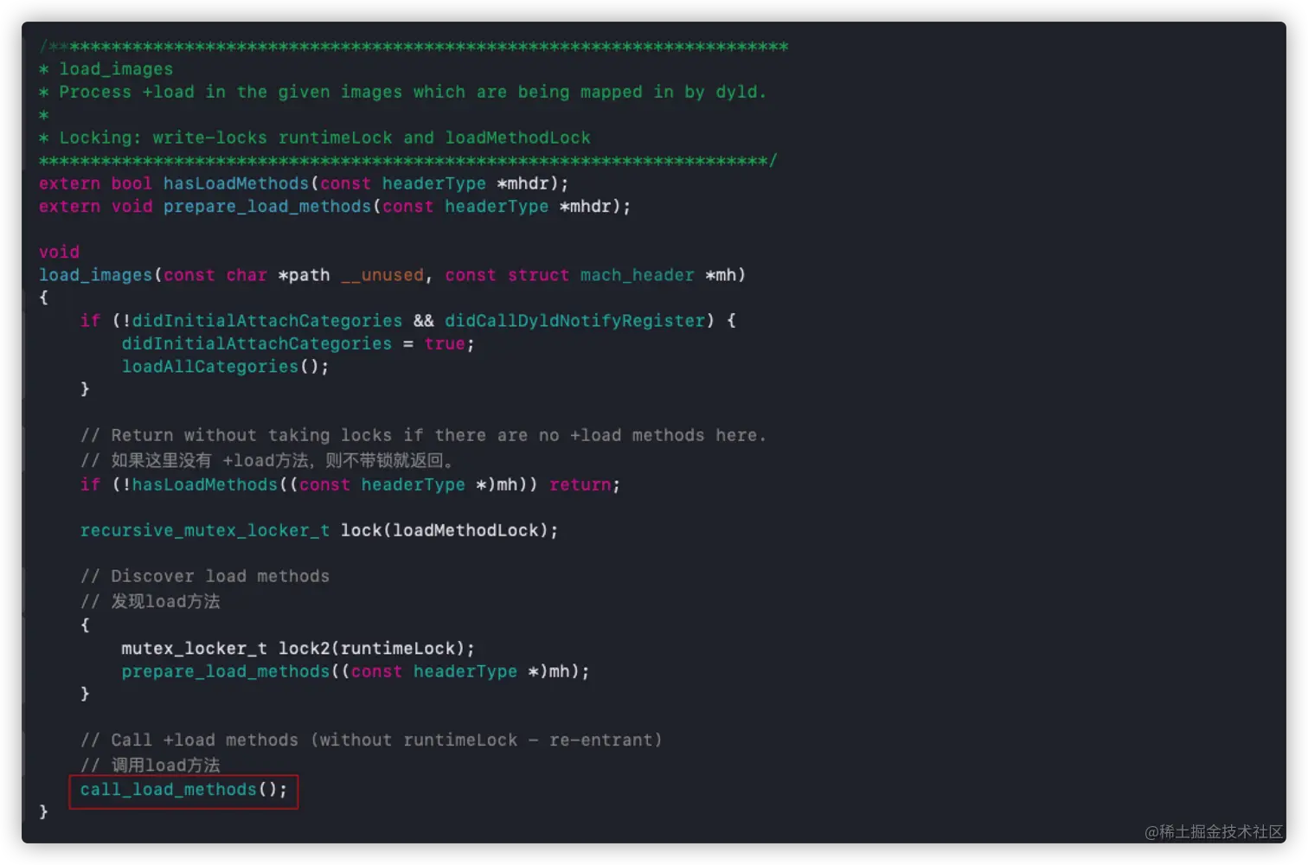Click the 'call_load_methods();' statement

click(x=183, y=790)
